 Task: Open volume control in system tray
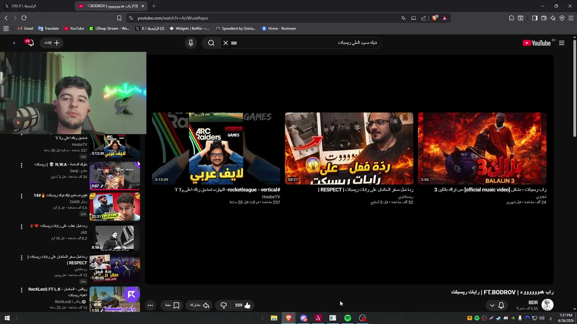click(542, 318)
